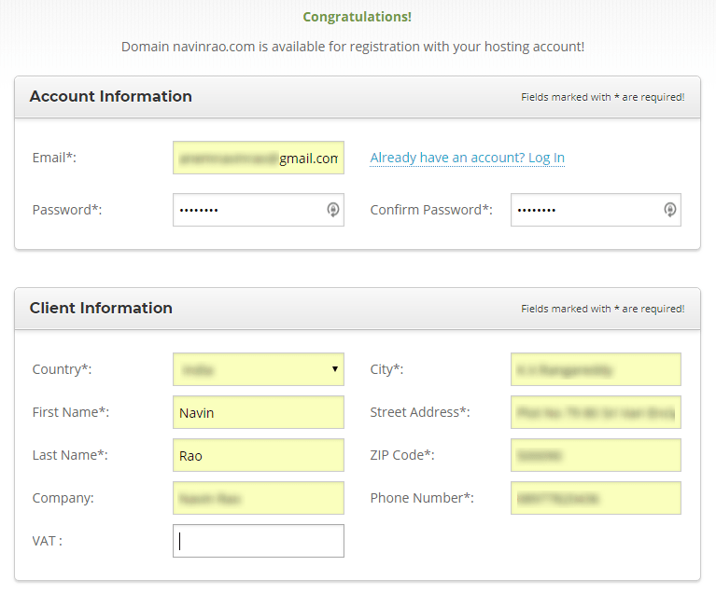Click the key icon in the Password field
Image resolution: width=716 pixels, height=594 pixels.
(333, 210)
